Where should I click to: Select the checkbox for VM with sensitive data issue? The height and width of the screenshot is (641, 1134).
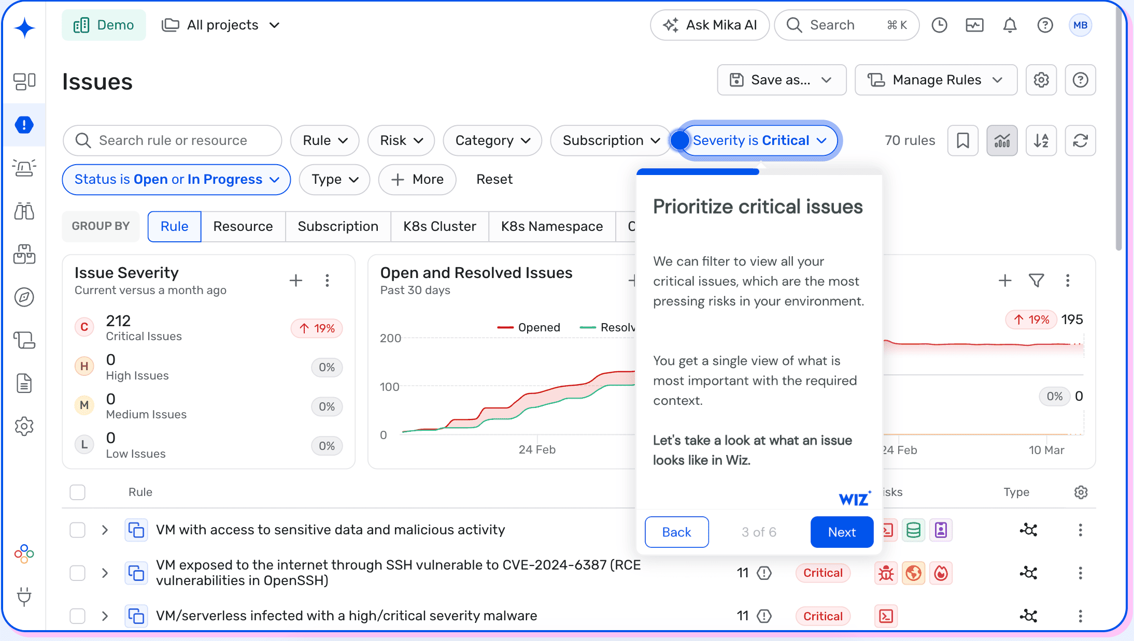pyautogui.click(x=77, y=530)
